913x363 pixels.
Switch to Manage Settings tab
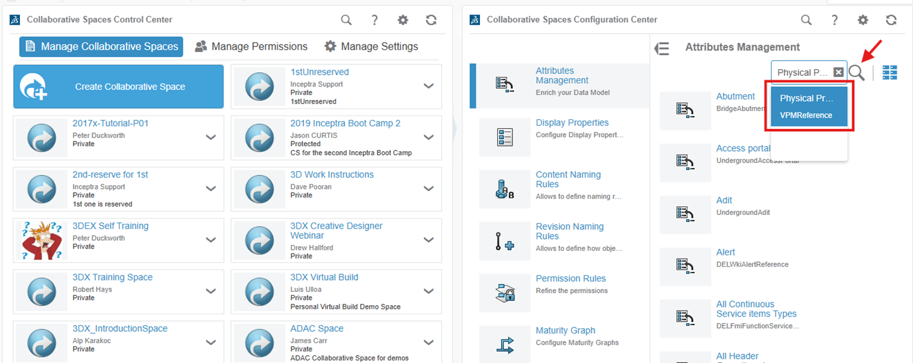[x=371, y=46]
